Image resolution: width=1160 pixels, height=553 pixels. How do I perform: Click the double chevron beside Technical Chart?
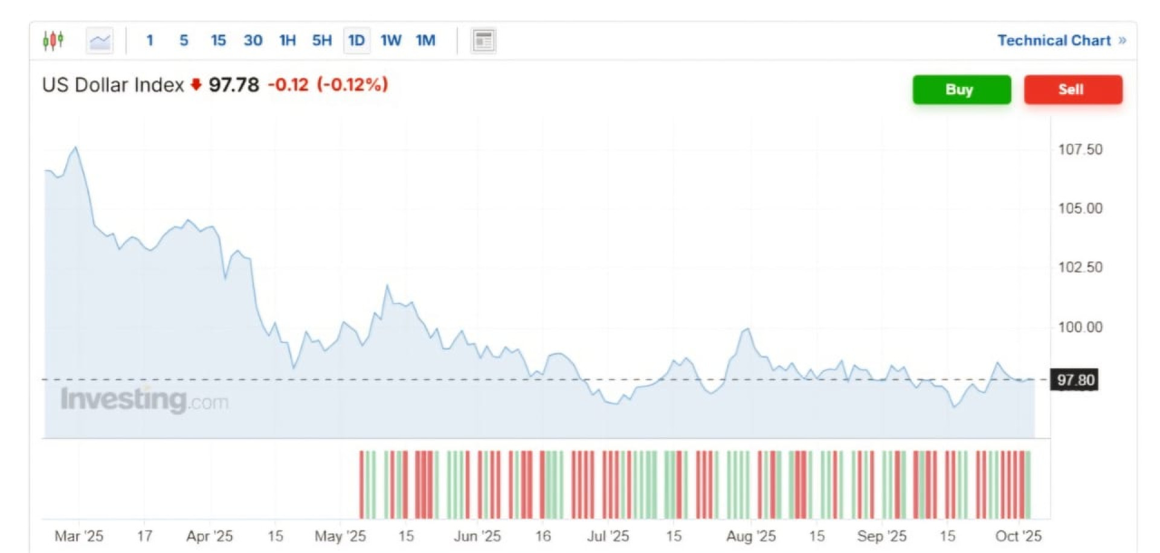click(x=1122, y=40)
